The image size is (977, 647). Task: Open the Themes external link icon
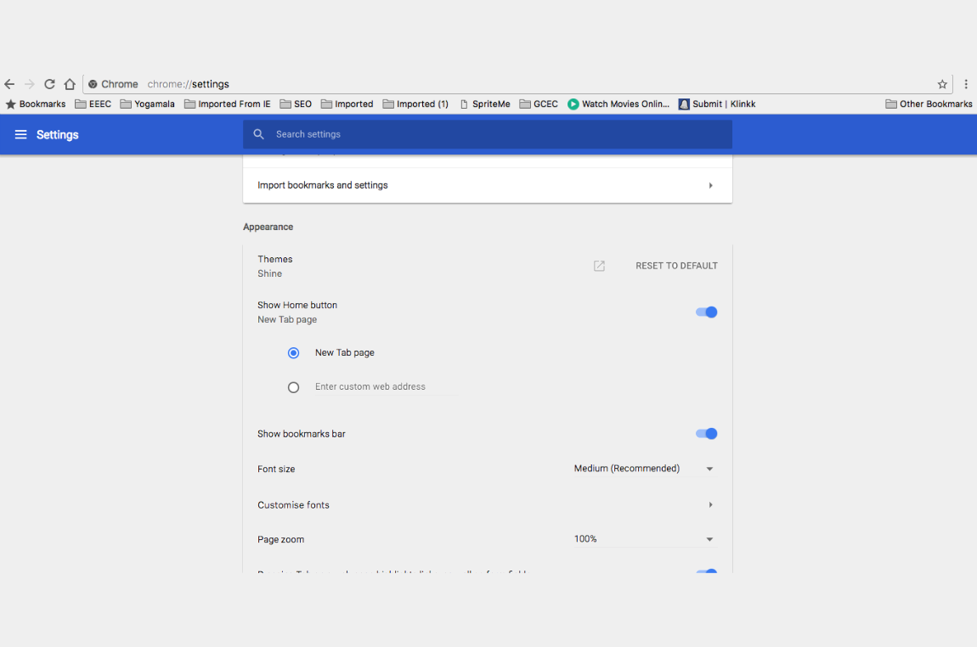[598, 266]
